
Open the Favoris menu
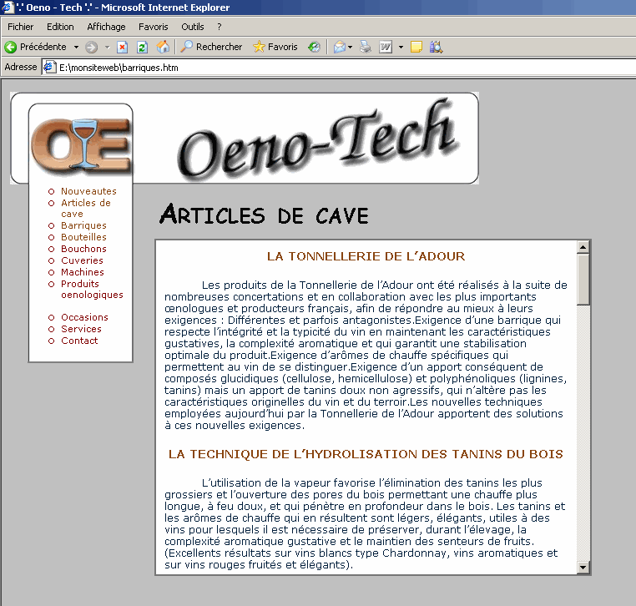point(154,27)
